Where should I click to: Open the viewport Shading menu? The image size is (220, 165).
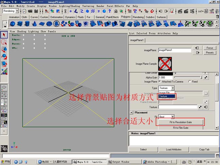[21, 31]
